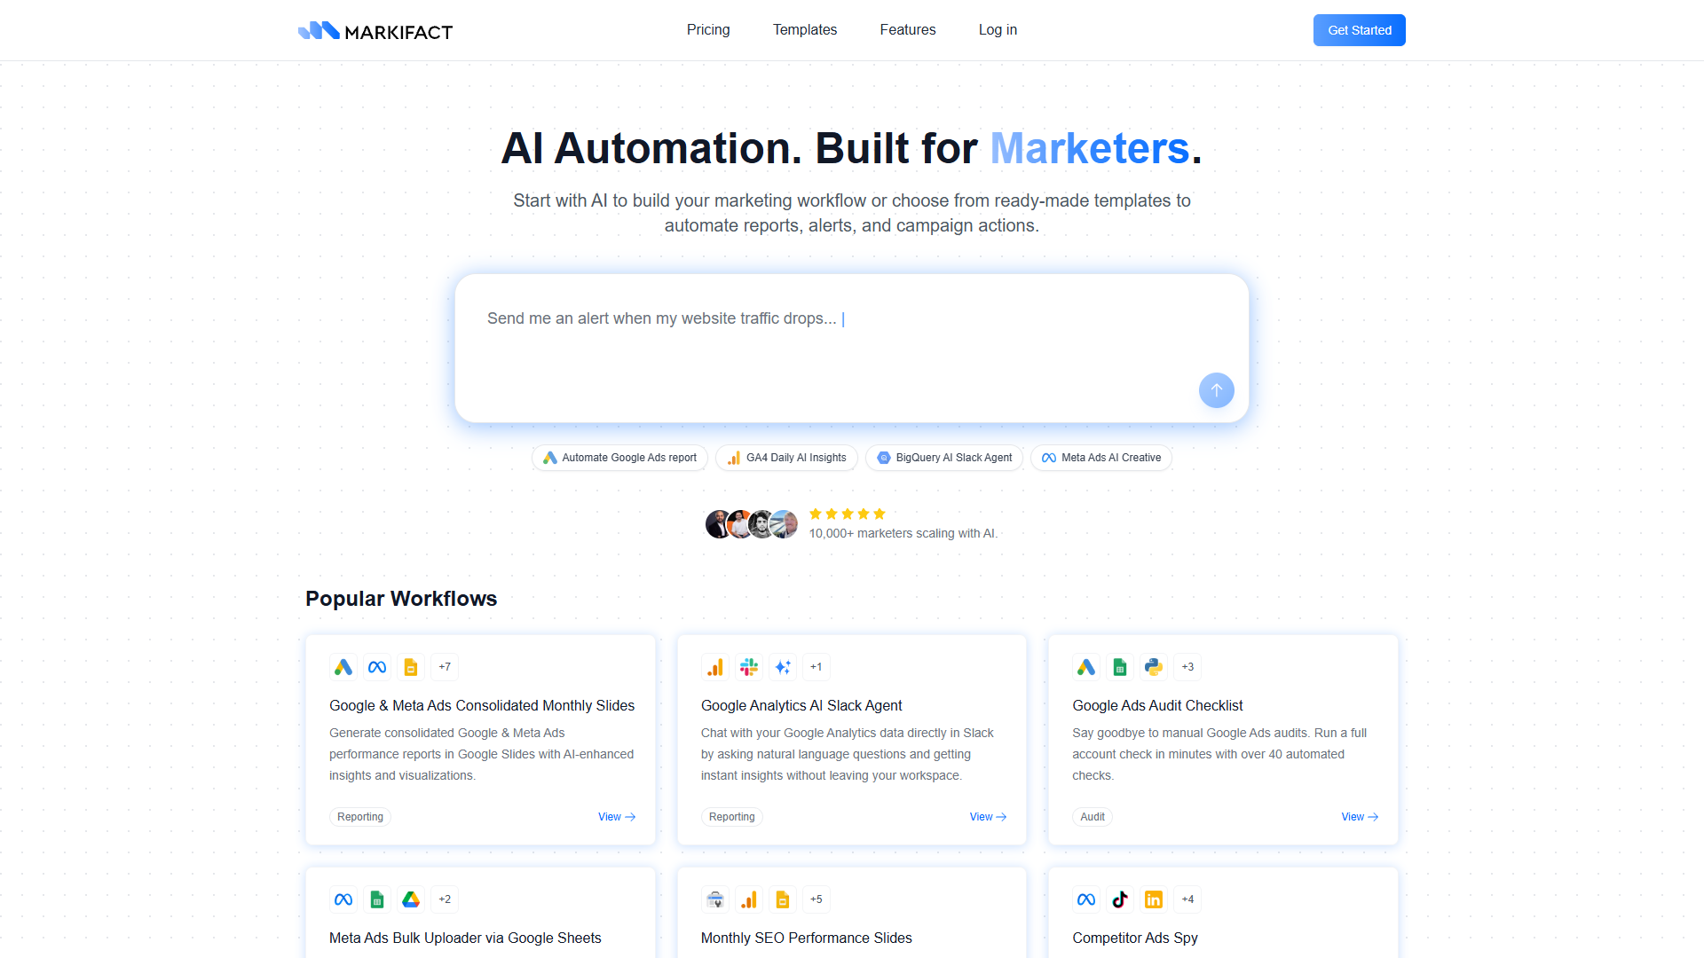Choose the Meta Ads AI Creative suggestion

1101,458
